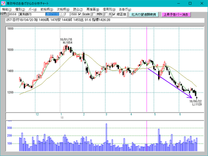Uncheck the 修正後 checkbox

pos(114,14)
